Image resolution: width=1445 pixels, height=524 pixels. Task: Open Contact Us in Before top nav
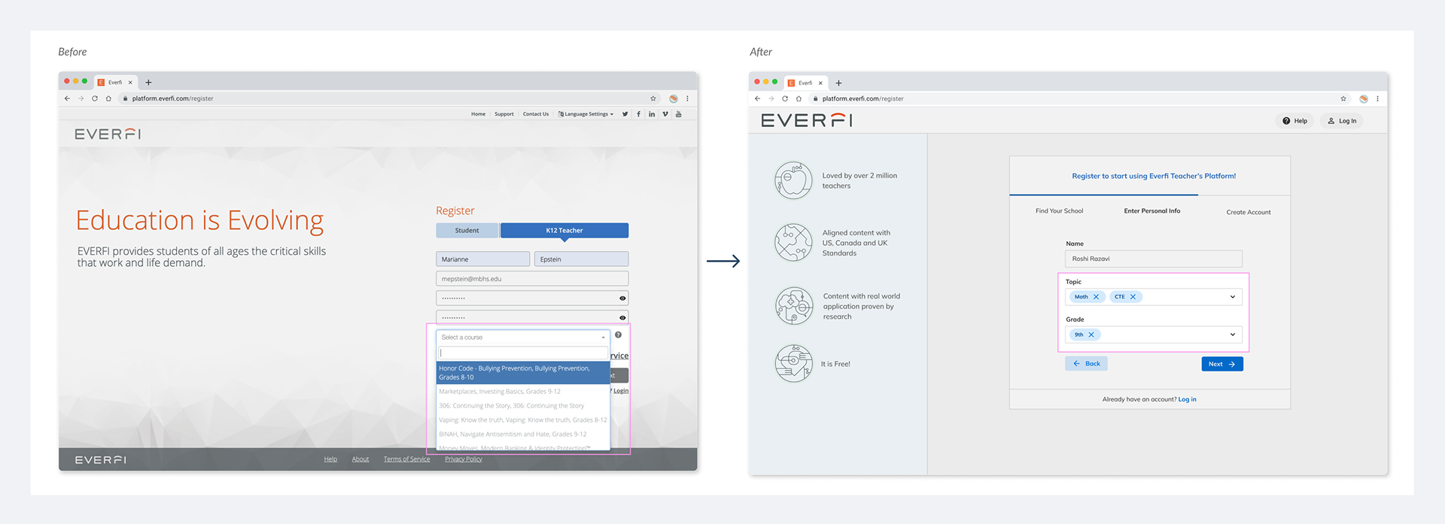pos(536,114)
